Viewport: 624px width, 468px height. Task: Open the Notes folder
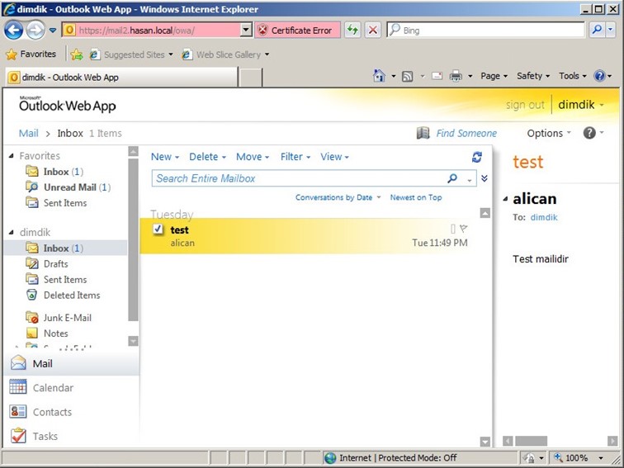click(x=47, y=333)
